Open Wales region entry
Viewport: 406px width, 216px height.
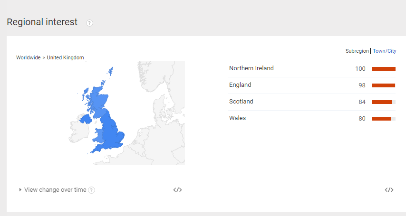pos(237,118)
